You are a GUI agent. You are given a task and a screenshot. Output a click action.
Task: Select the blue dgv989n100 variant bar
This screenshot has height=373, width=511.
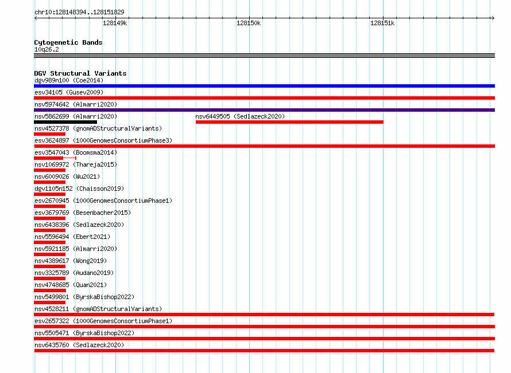pyautogui.click(x=264, y=86)
